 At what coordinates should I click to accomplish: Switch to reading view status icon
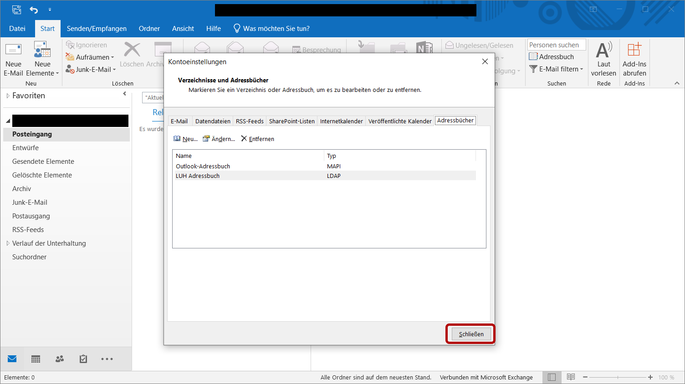tap(571, 377)
